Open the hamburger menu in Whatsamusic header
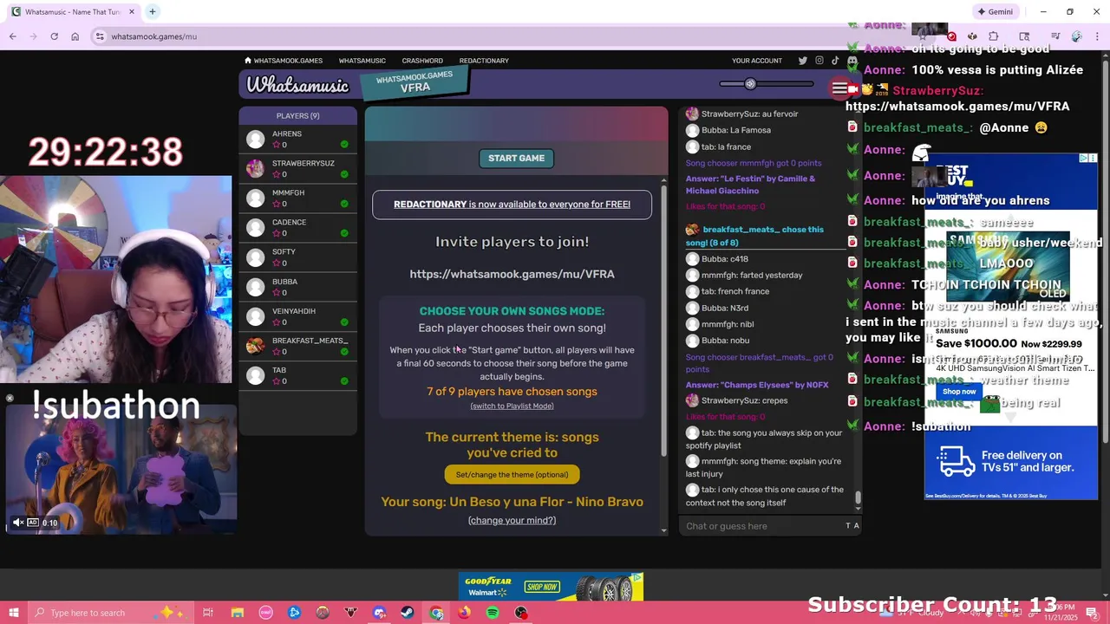The width and height of the screenshot is (1110, 624). (839, 88)
